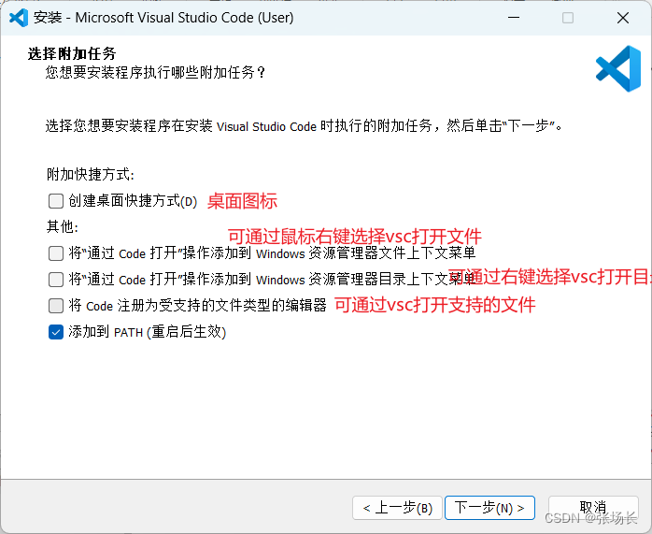The image size is (652, 534).
Task: Click the 创建桌面快捷方式(D) label text
Action: coord(133,201)
